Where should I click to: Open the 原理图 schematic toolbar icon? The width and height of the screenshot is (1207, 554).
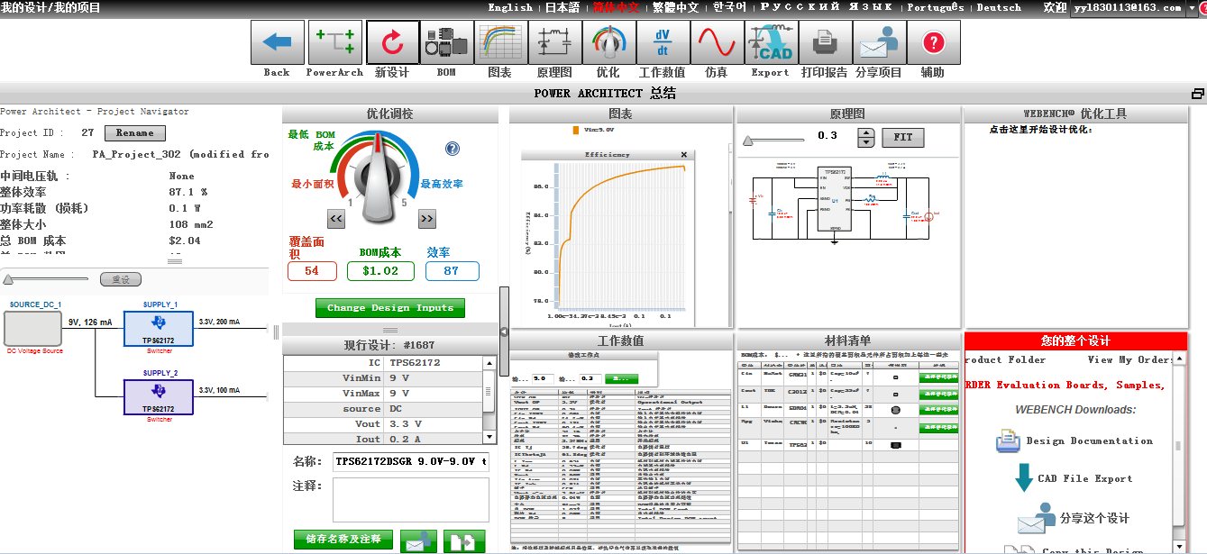point(554,42)
